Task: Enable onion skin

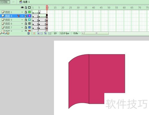Action: point(38,33)
